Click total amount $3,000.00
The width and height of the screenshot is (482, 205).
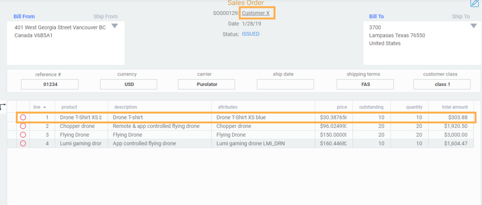point(455,135)
